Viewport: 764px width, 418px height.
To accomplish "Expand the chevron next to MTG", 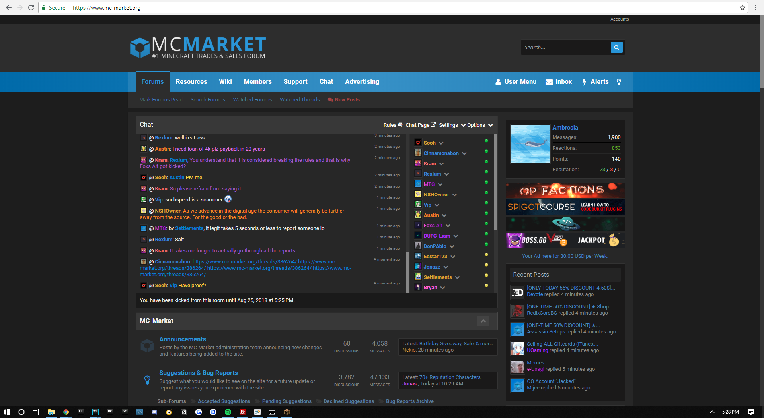I will (x=440, y=184).
